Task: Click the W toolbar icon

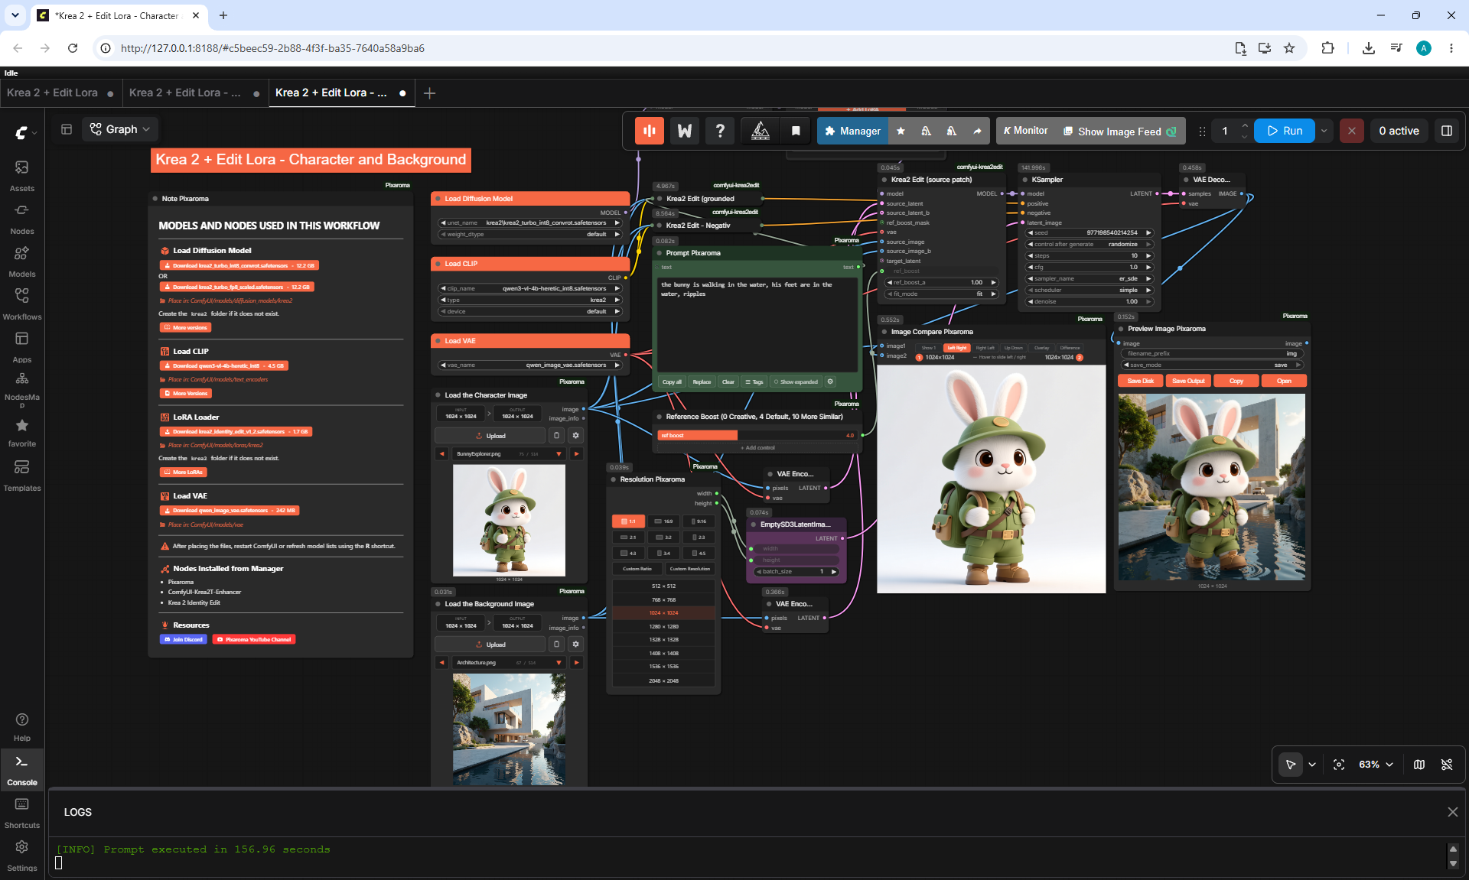Action: click(685, 131)
